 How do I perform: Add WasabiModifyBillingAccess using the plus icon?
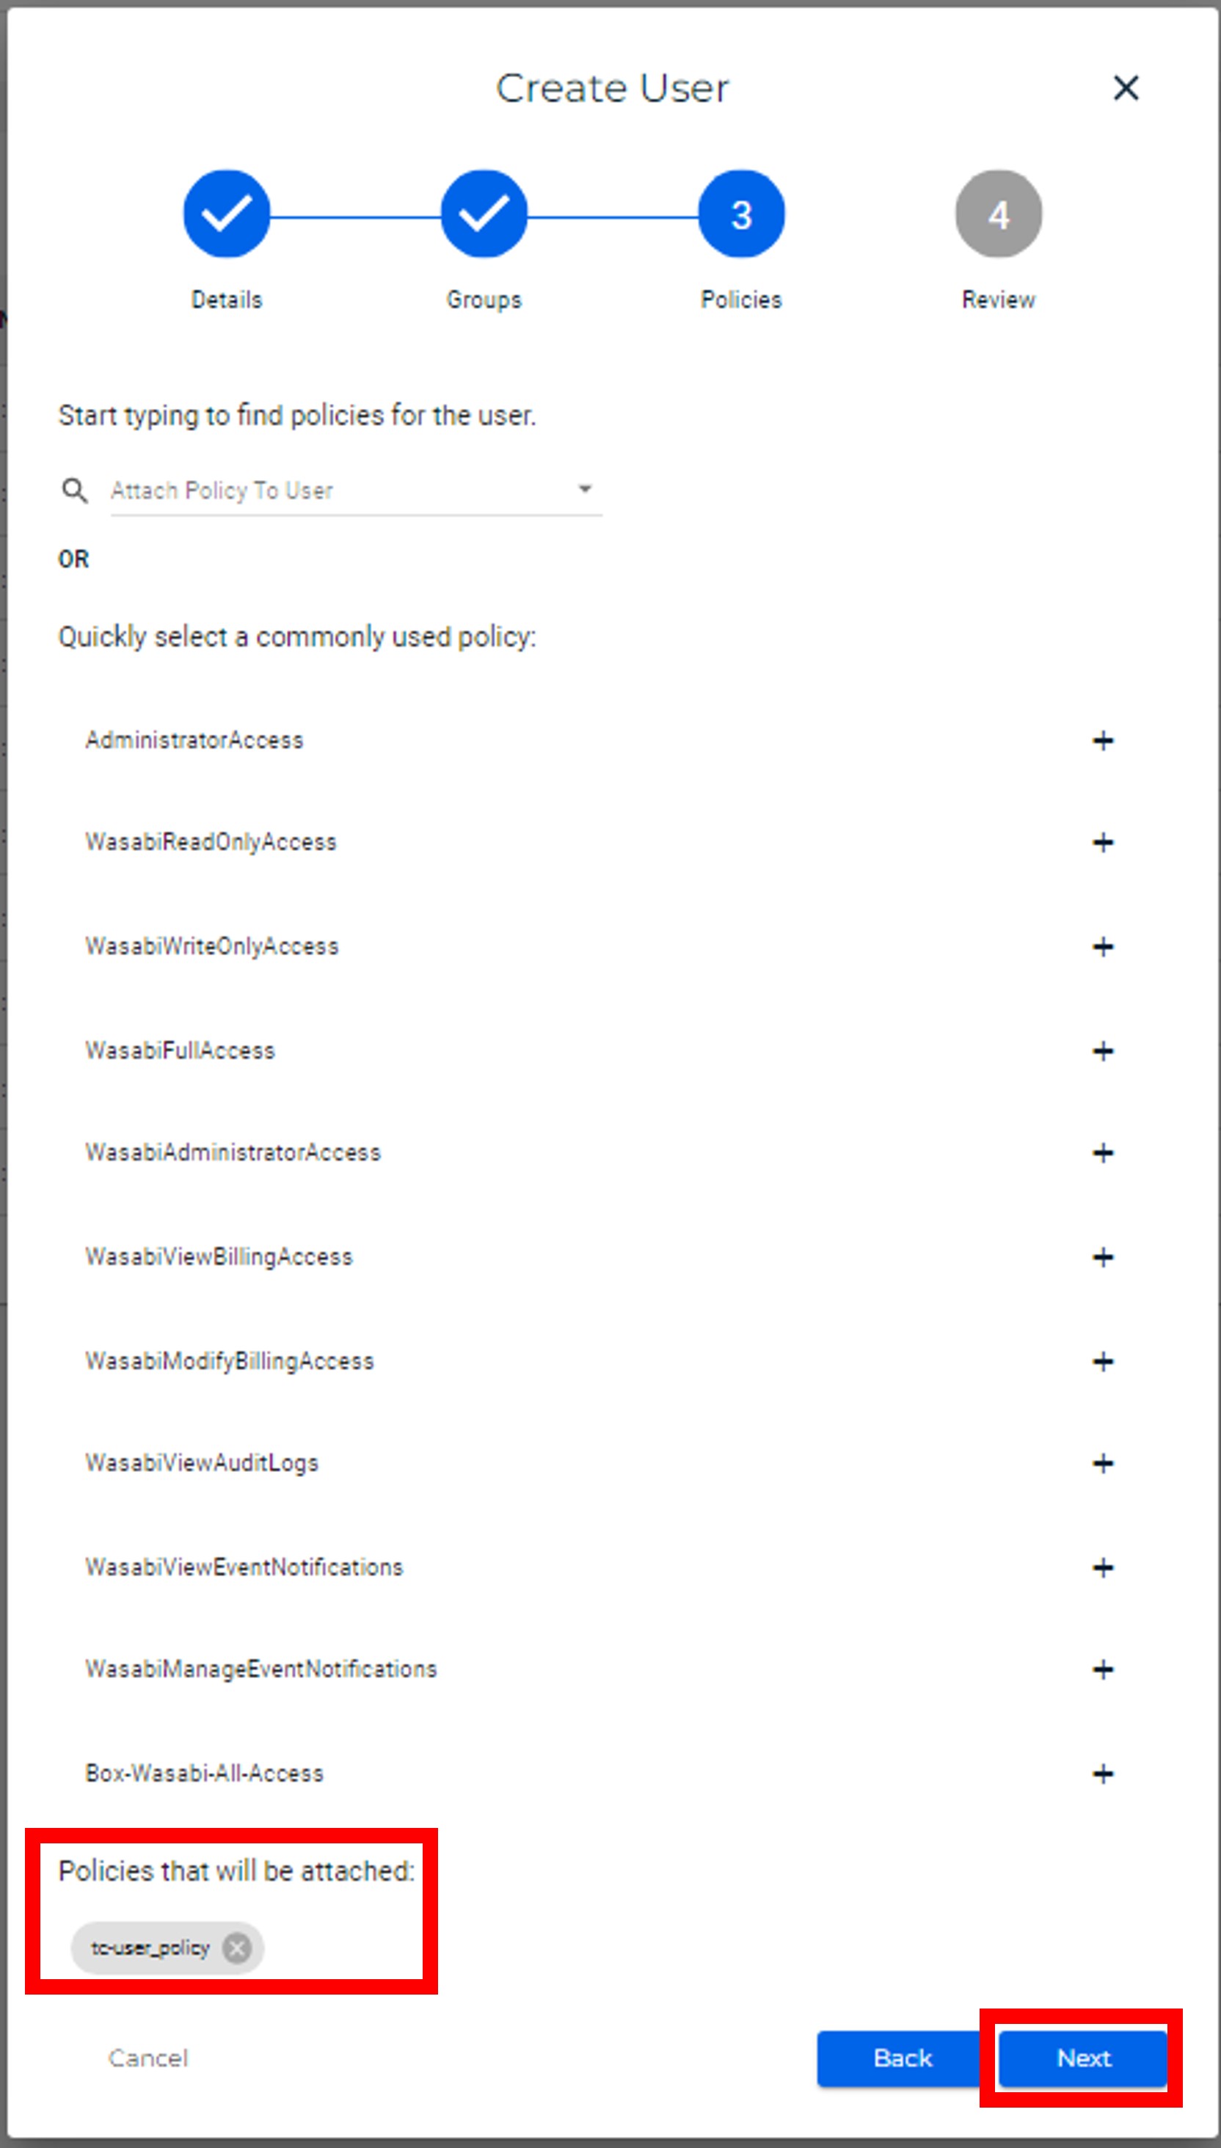[1103, 1361]
